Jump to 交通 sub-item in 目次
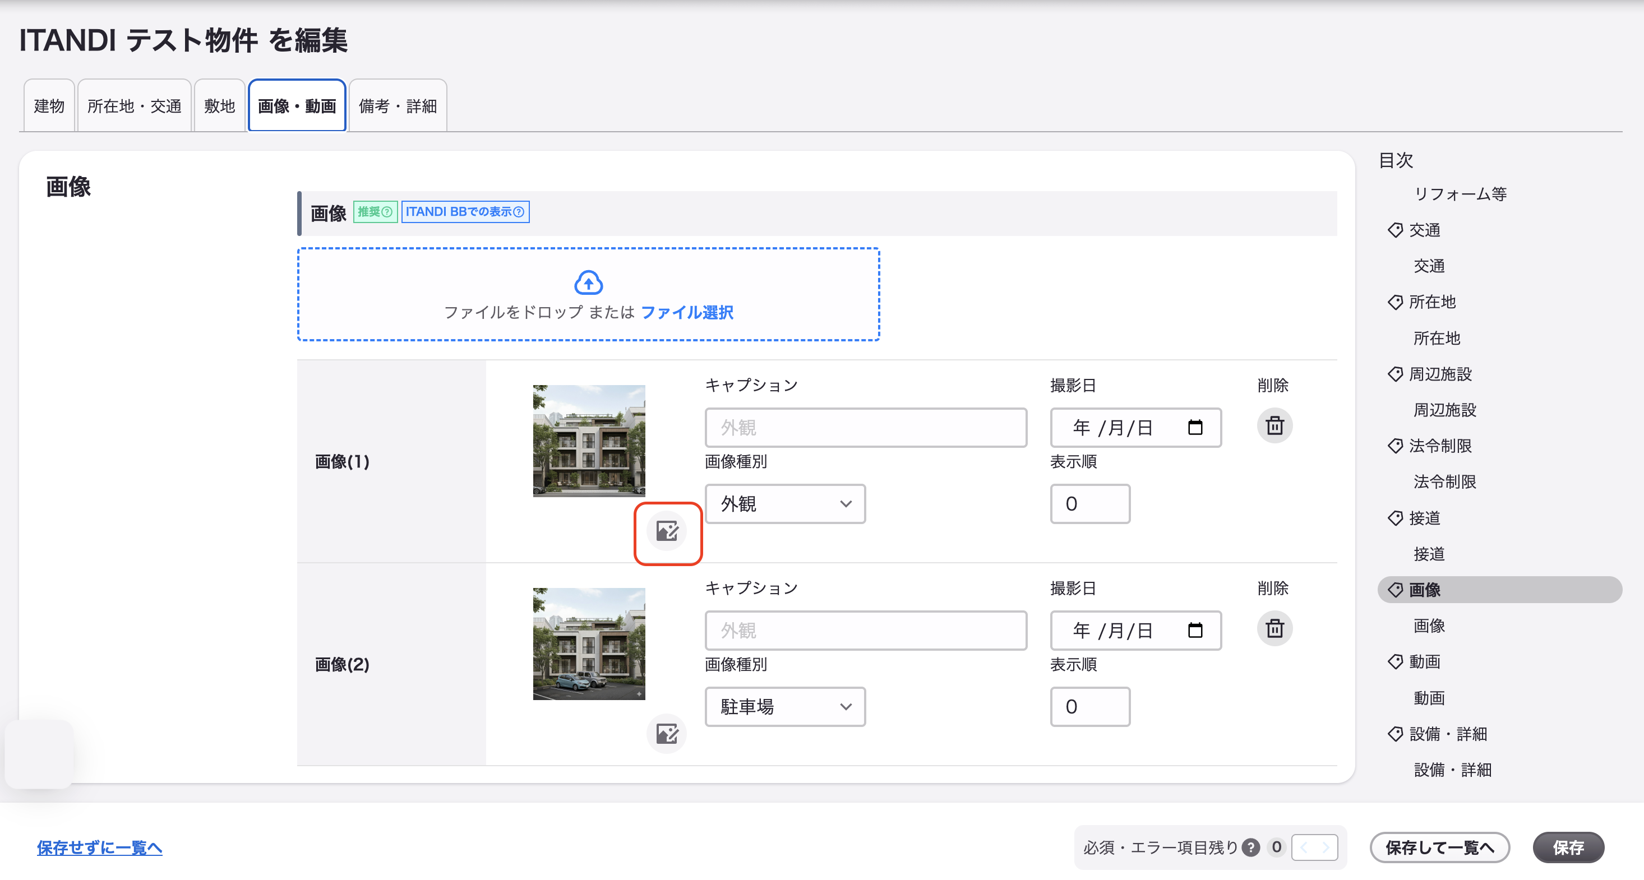The width and height of the screenshot is (1644, 880). [1429, 266]
